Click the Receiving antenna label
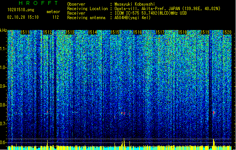The width and height of the screenshot is (236, 150). (86, 18)
